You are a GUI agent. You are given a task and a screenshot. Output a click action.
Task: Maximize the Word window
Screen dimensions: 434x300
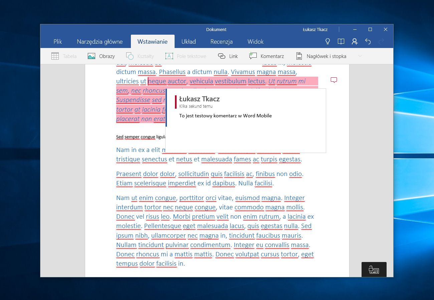(x=370, y=29)
